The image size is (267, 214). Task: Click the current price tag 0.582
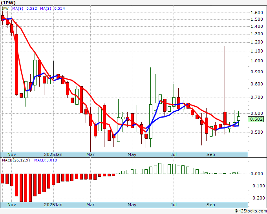click(256, 119)
